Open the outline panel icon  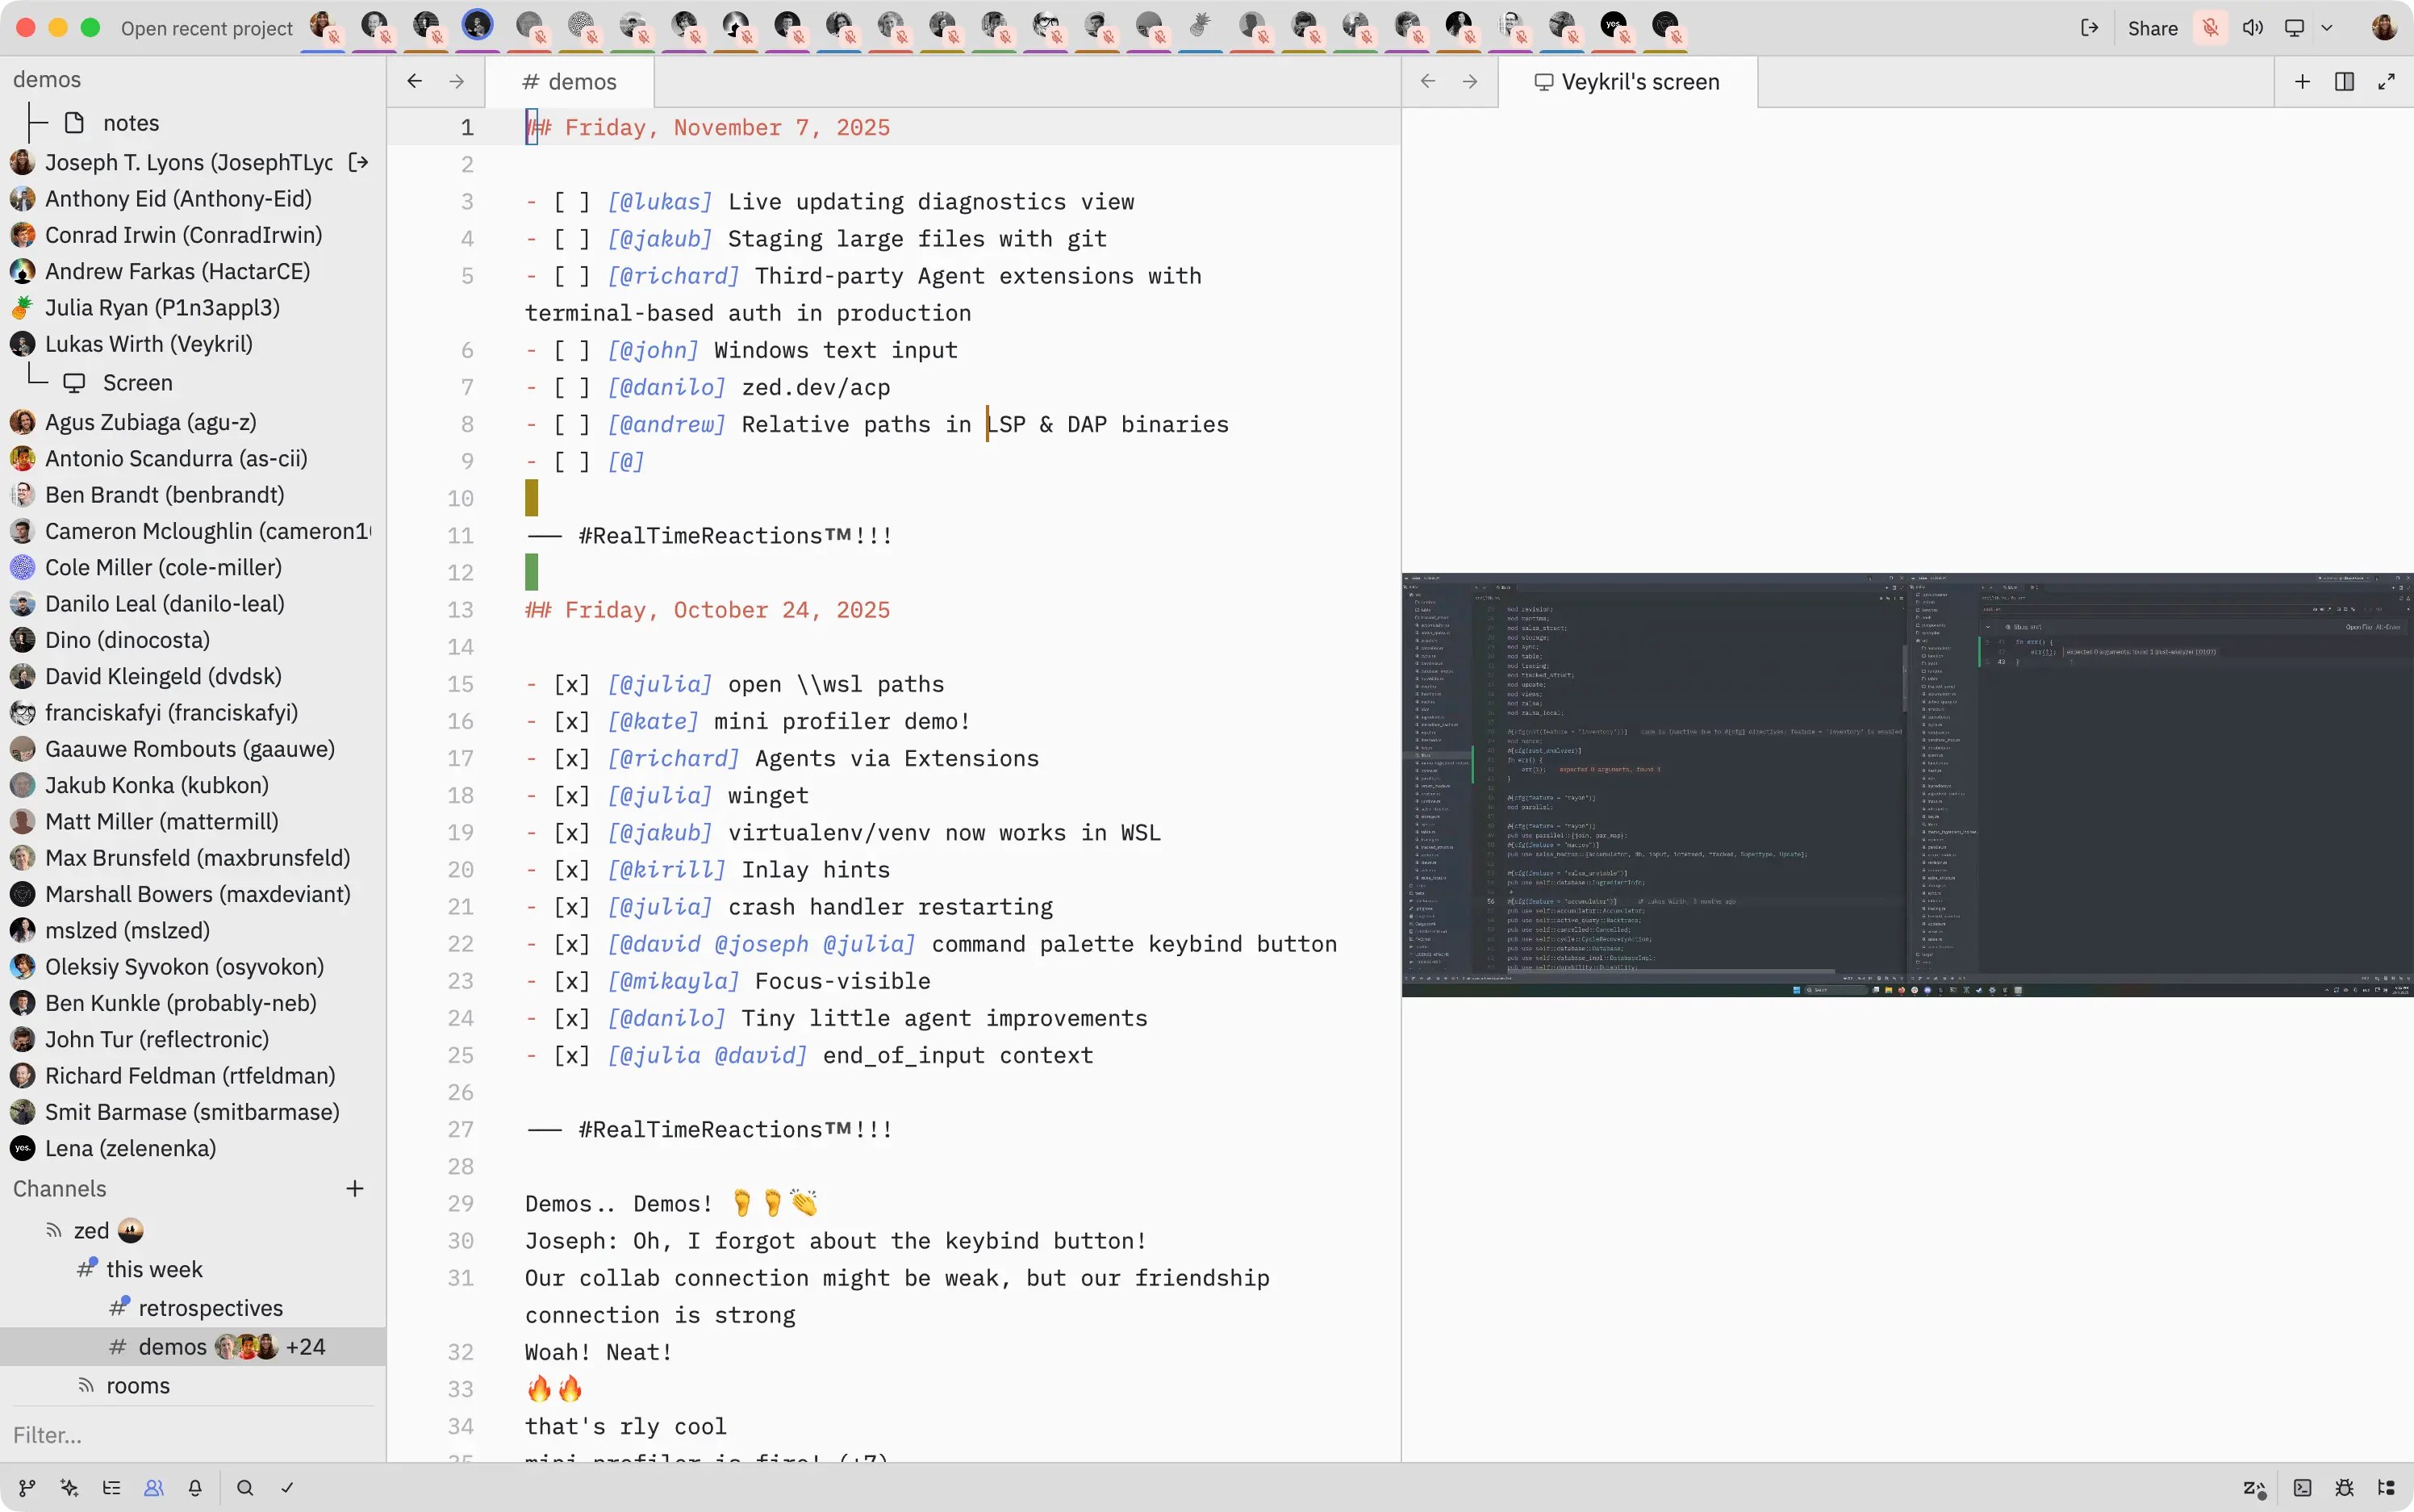pos(112,1489)
